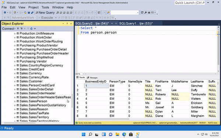Open the Project menu
This screenshot has width=221, height=138.
tap(34, 7)
